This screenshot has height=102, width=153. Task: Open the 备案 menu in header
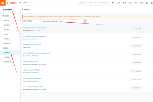(x=124, y=3)
